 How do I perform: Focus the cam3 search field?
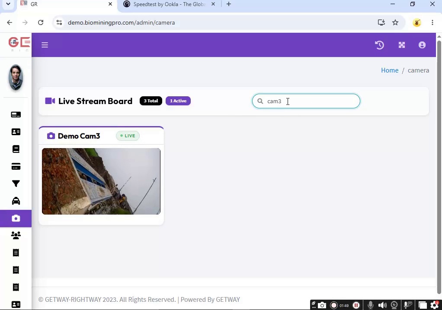tap(306, 101)
